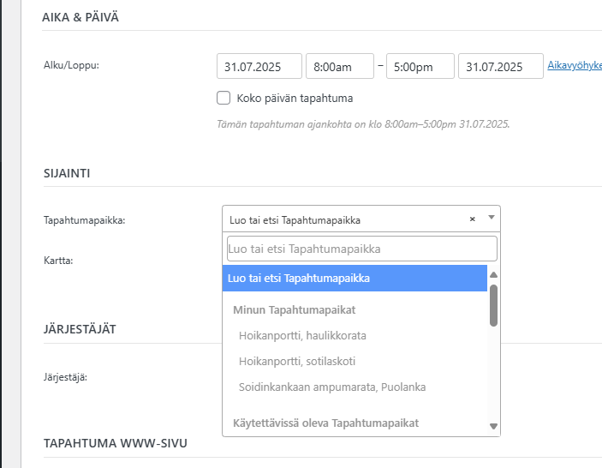Click the dropdown list scrollbar thumb
The width and height of the screenshot is (602, 468).
493,305
